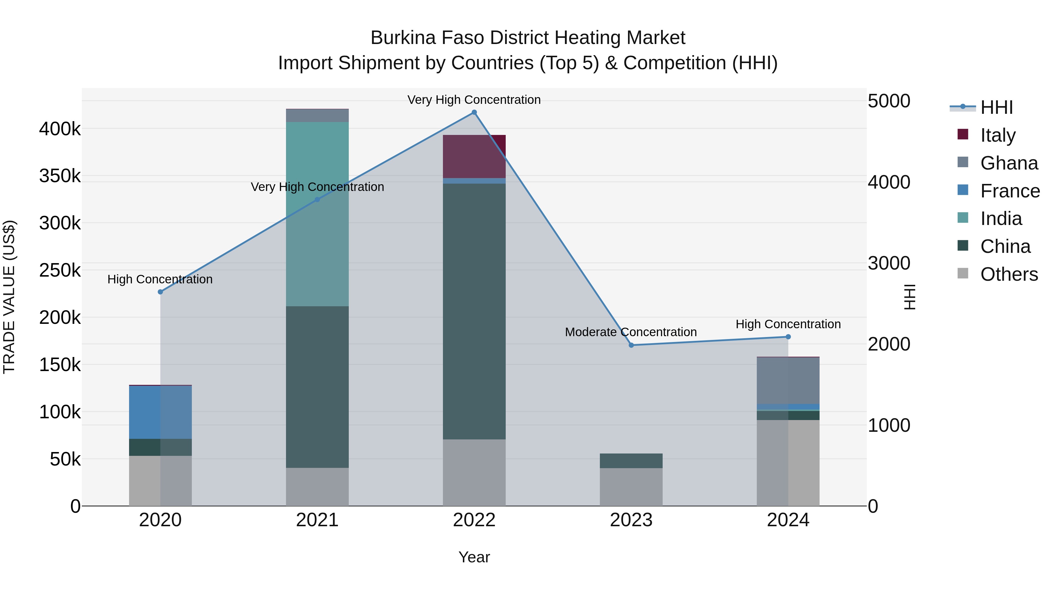
Task: Click the 4000 tick on the HHI axis
Action: coord(889,182)
